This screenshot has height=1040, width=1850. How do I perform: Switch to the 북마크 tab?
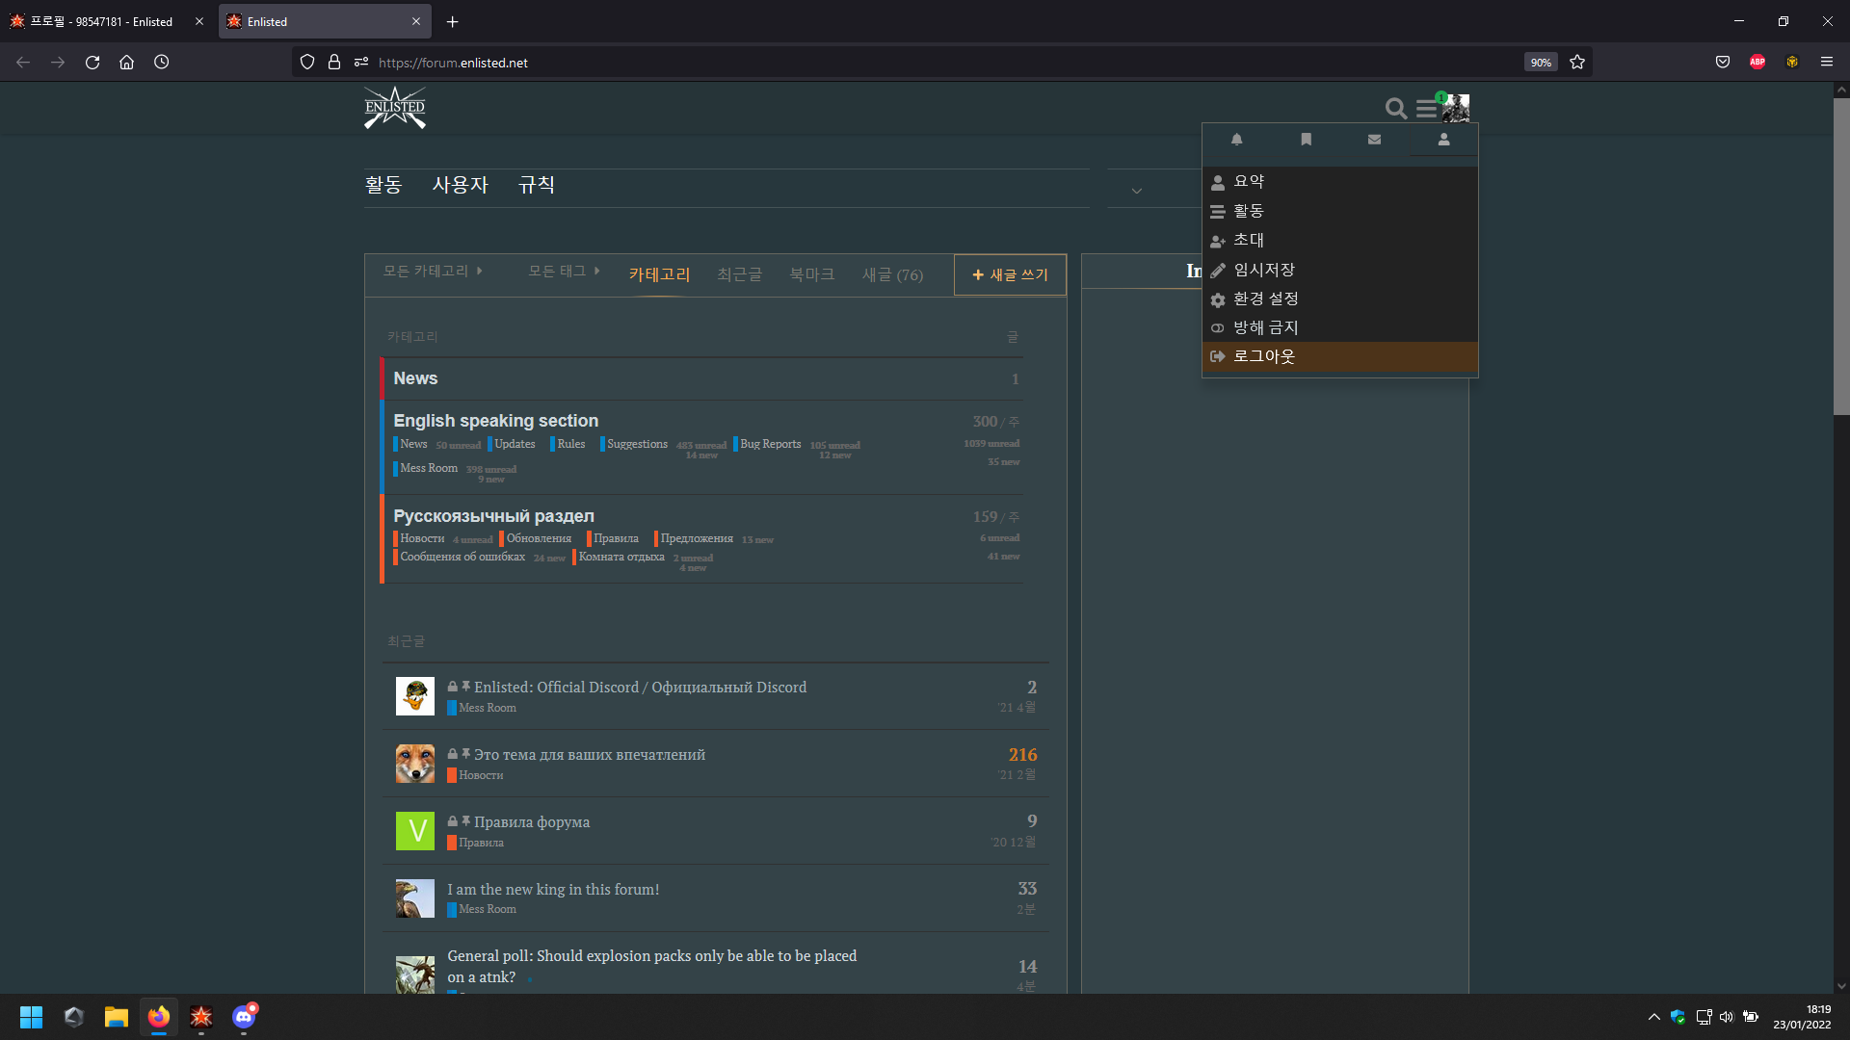click(812, 275)
